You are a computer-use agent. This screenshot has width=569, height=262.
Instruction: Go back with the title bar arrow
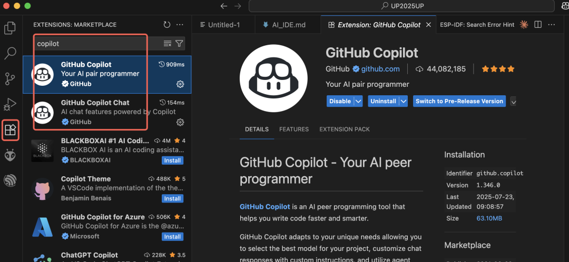224,6
